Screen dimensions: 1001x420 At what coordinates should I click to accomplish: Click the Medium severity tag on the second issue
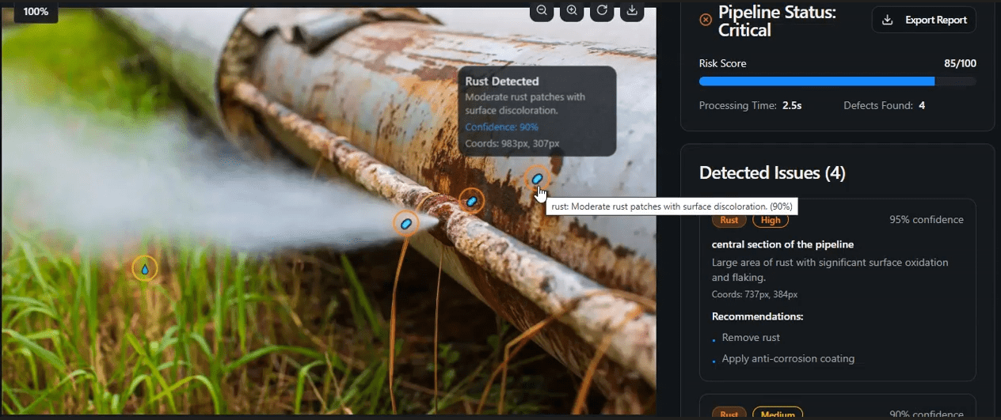[x=777, y=414]
